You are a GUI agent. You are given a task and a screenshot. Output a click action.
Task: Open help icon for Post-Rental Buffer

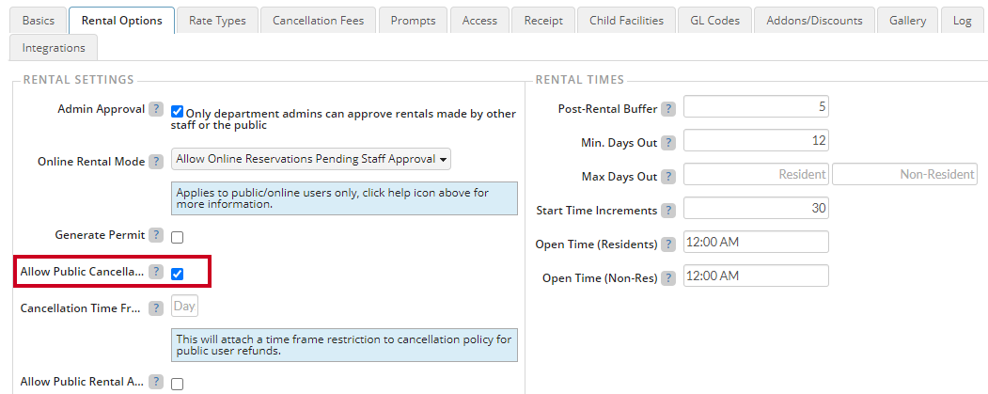pyautogui.click(x=667, y=109)
